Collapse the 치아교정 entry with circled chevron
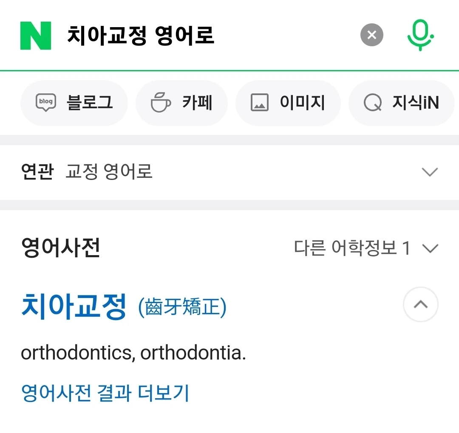The height and width of the screenshot is (433, 459). 420,304
